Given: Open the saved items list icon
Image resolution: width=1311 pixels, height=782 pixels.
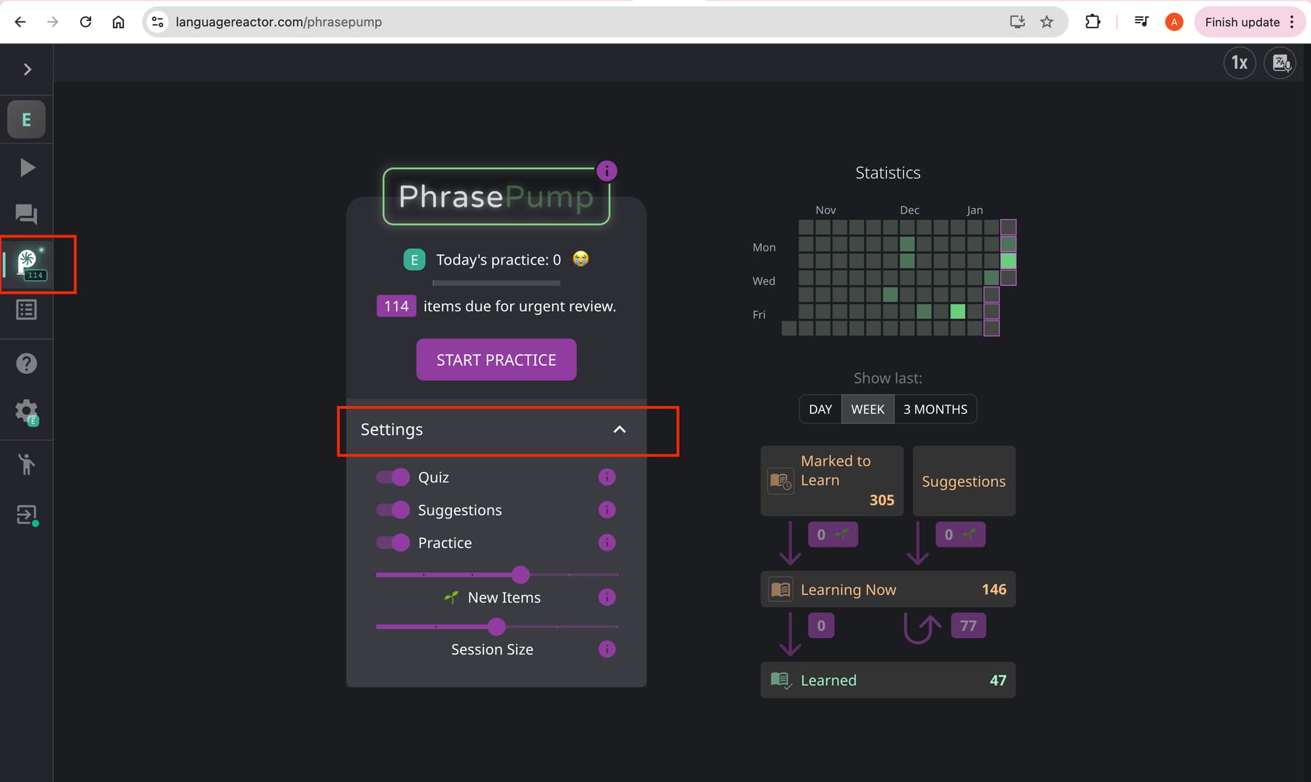Looking at the screenshot, I should point(27,310).
